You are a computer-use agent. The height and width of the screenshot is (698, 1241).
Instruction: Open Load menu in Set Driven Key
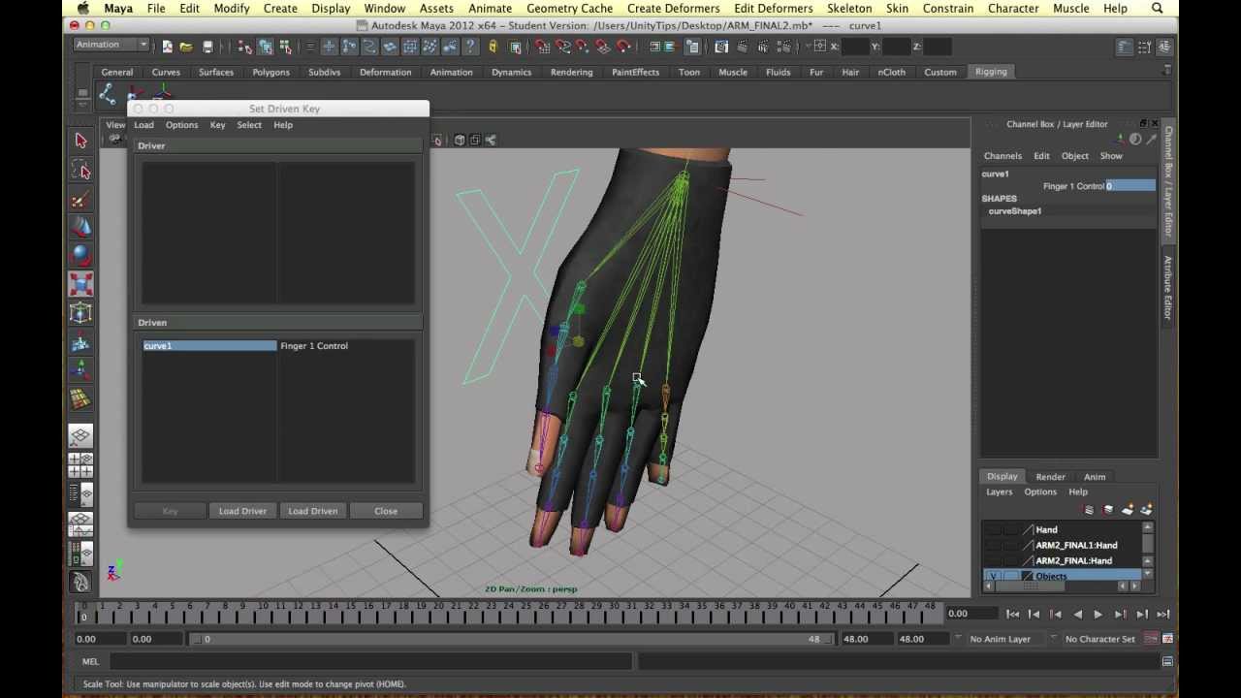coord(143,125)
